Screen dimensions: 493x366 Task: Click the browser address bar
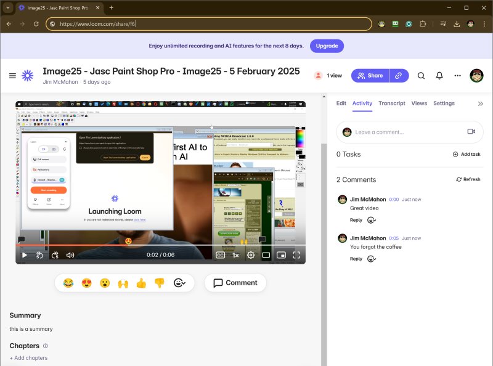click(x=209, y=24)
